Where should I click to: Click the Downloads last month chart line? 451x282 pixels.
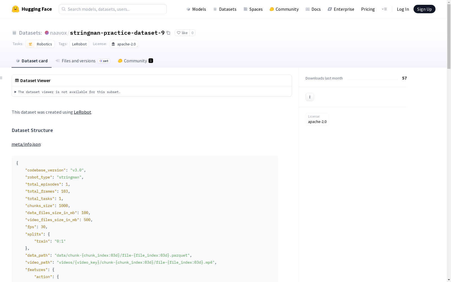[372, 79]
